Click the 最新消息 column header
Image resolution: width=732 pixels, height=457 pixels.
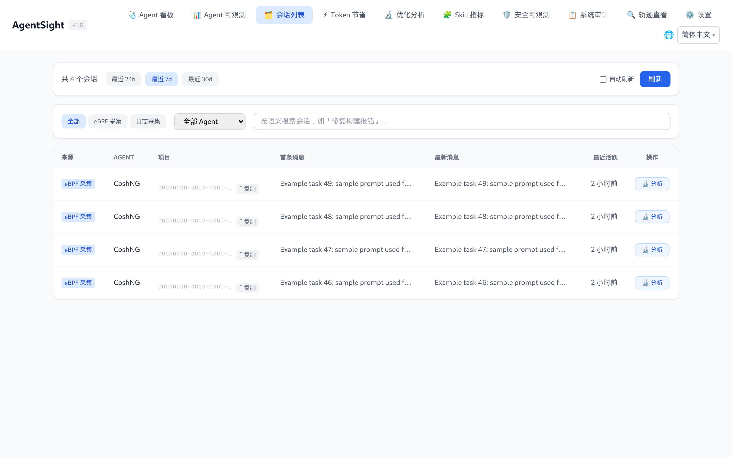pos(447,157)
